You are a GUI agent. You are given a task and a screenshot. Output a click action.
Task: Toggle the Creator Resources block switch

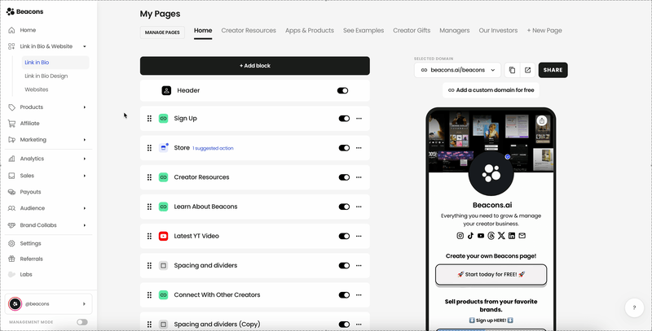click(344, 177)
